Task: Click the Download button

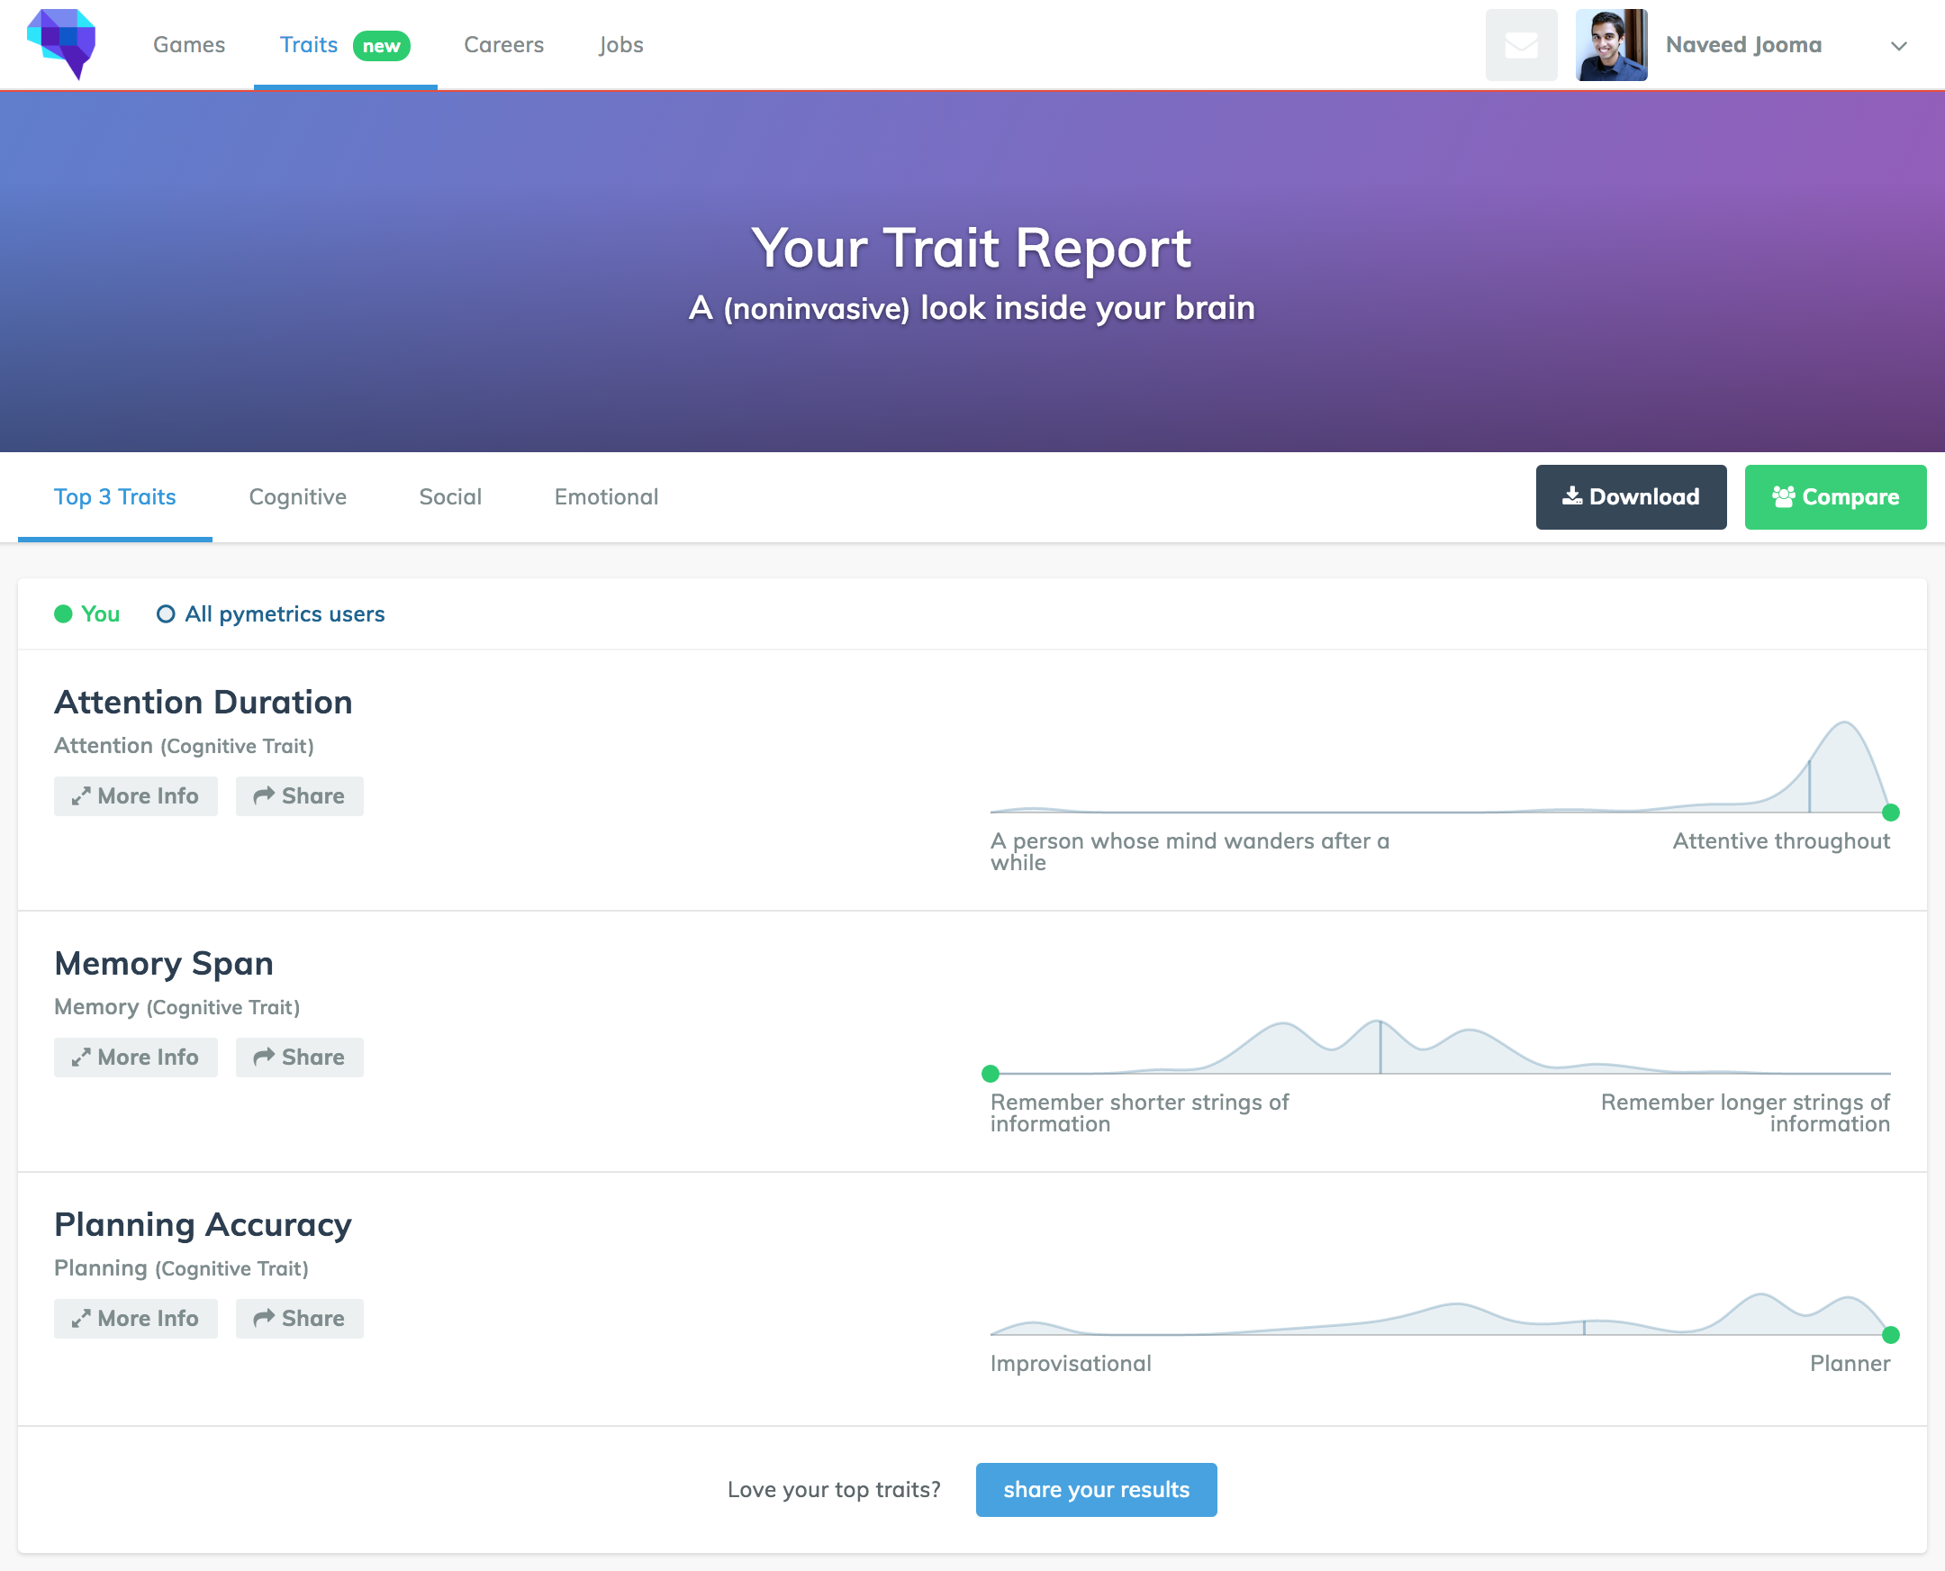Action: 1630,497
